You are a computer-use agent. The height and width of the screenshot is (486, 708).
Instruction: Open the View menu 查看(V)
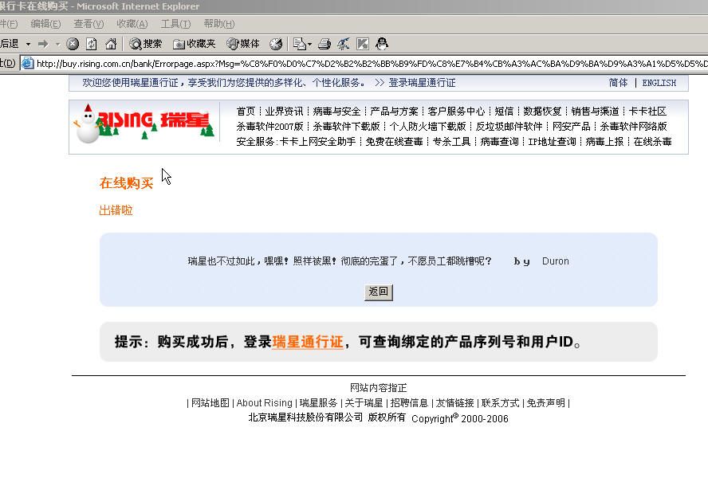tap(89, 24)
